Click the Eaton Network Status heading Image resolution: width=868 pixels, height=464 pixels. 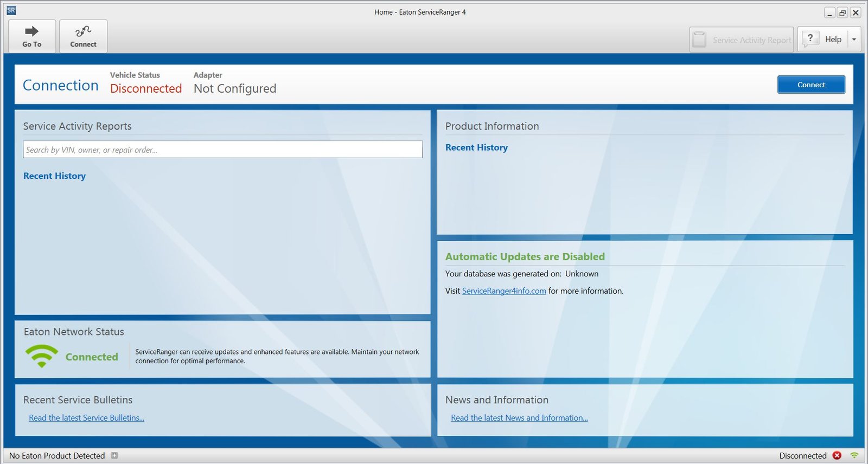click(74, 332)
